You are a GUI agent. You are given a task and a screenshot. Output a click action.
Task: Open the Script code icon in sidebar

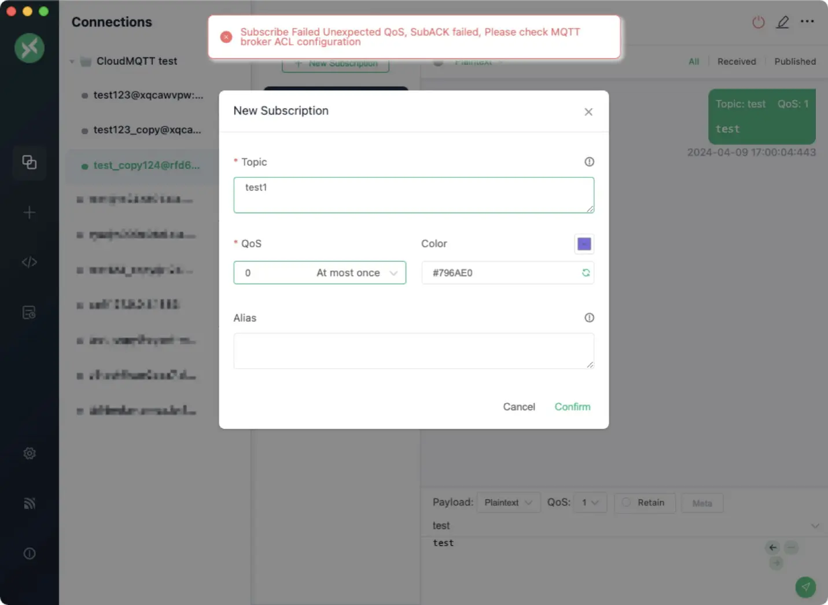click(x=29, y=263)
